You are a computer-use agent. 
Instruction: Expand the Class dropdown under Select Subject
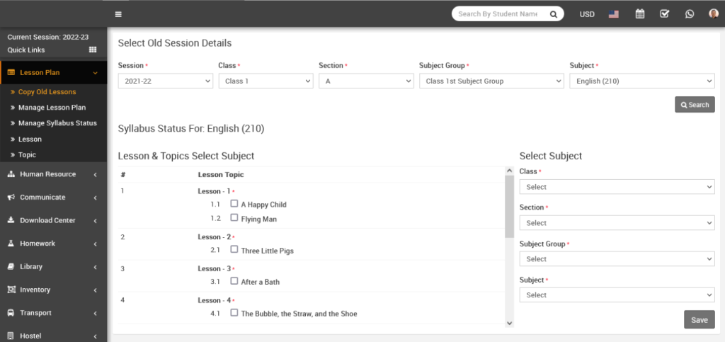click(617, 187)
